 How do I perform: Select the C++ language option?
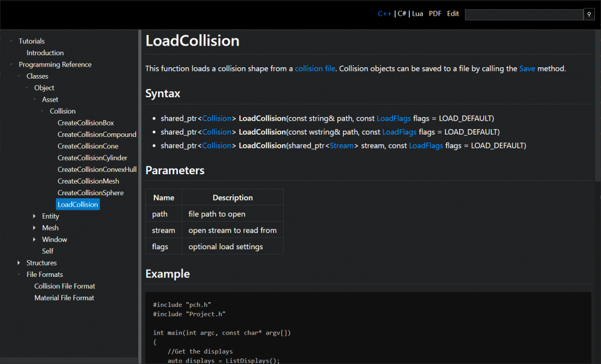pyautogui.click(x=385, y=13)
